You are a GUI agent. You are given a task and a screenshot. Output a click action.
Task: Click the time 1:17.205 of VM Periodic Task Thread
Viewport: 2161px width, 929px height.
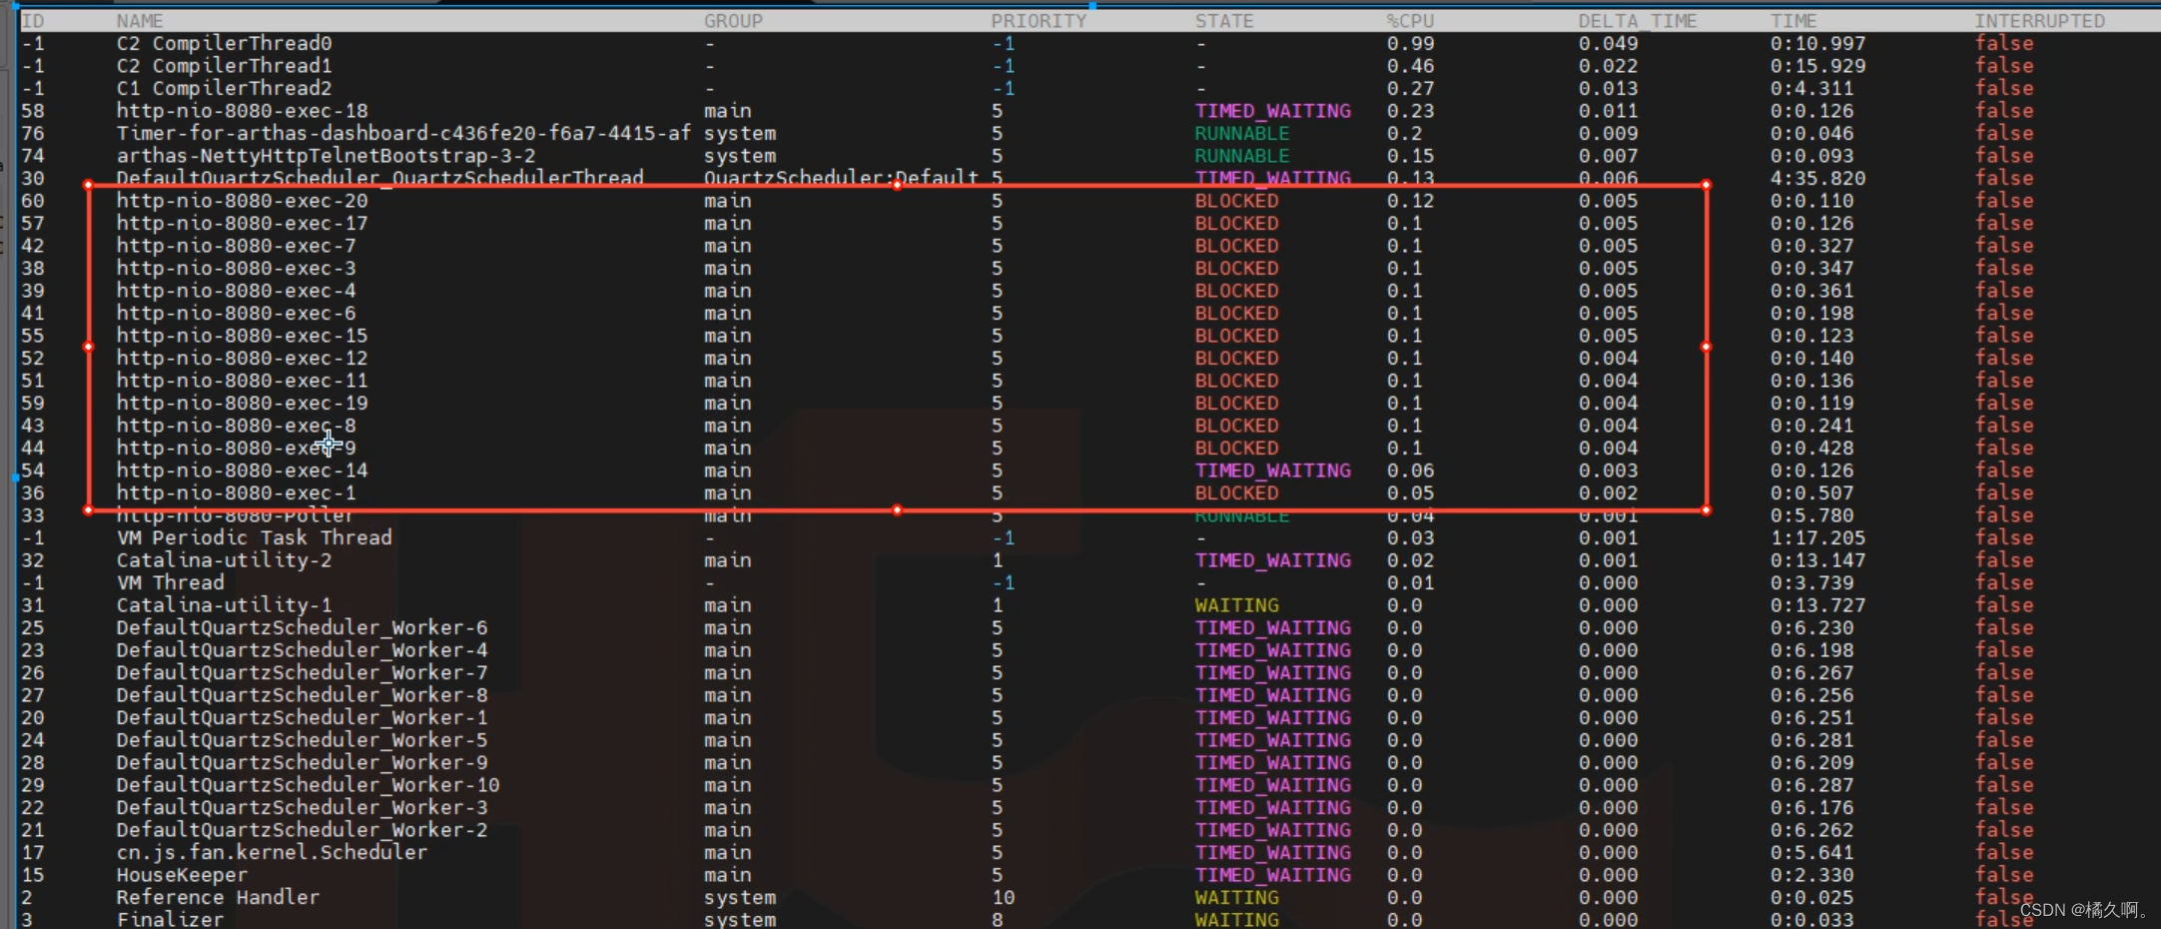1817,538
